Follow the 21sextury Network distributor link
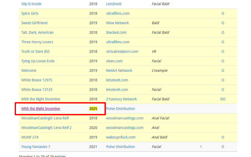Viewport: 251px width, 157px height. point(122,99)
